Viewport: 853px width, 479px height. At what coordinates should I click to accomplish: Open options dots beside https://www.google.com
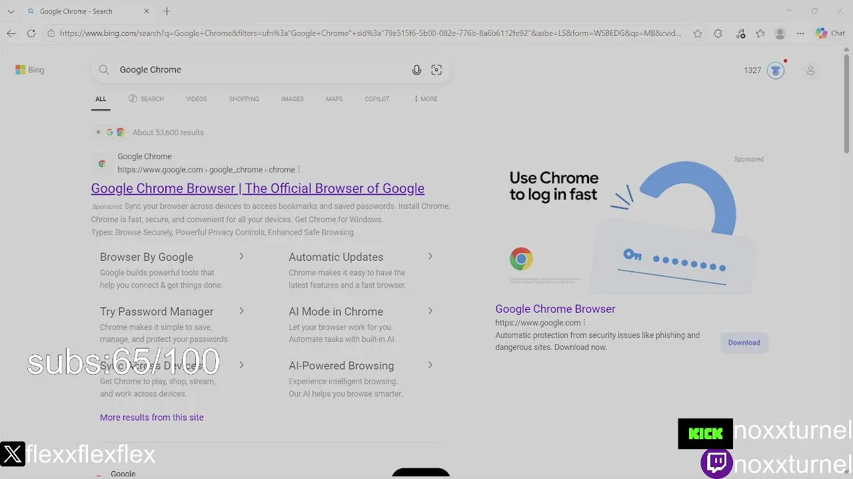point(584,323)
